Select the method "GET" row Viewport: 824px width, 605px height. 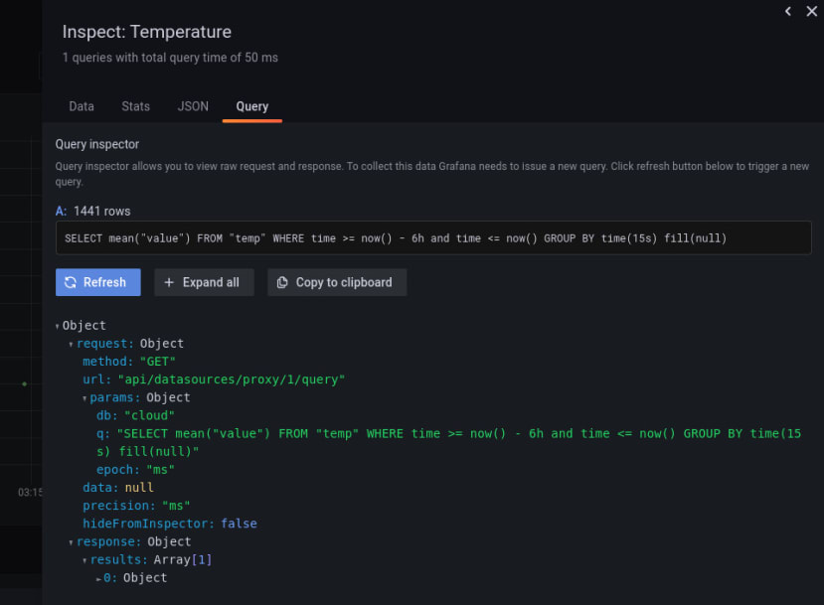(129, 362)
